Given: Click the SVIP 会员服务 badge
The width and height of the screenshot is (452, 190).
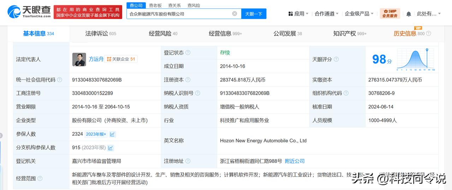Looking at the screenshot, I should (390, 14).
